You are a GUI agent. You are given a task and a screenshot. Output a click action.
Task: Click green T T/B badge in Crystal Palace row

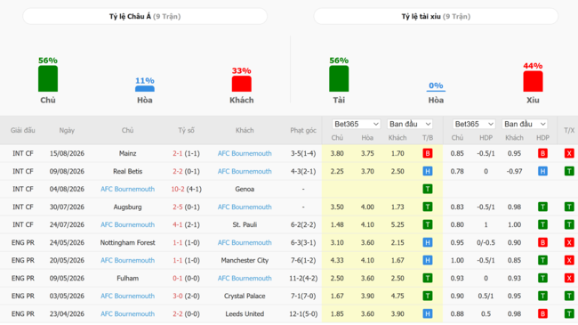pos(427,296)
